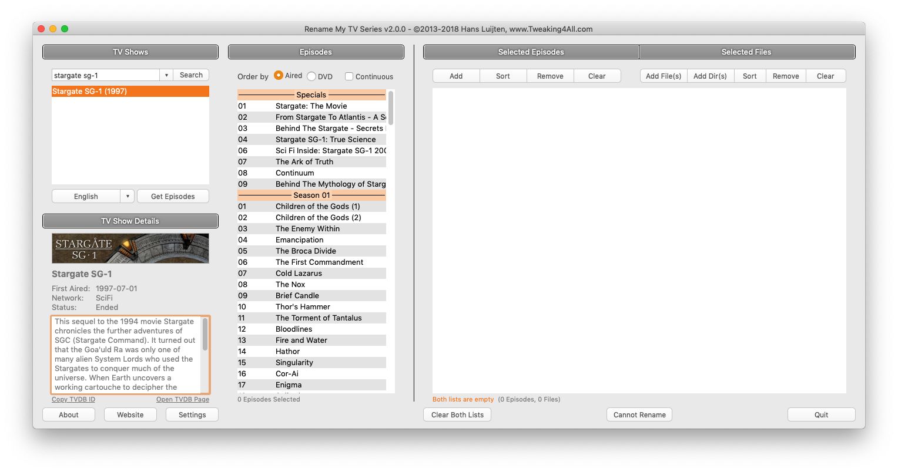898x472 pixels.
Task: Select episode The Torment of Tantalus
Action: pyautogui.click(x=311, y=318)
